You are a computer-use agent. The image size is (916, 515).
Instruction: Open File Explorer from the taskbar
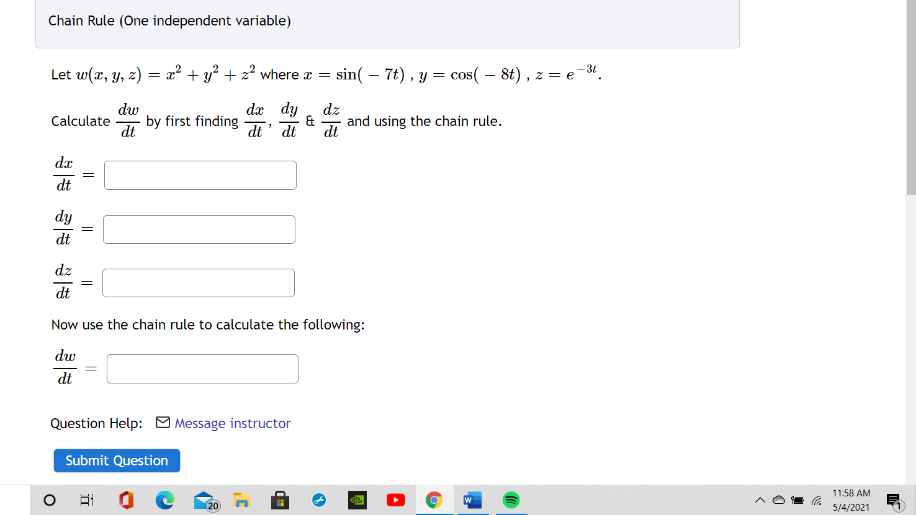(241, 500)
